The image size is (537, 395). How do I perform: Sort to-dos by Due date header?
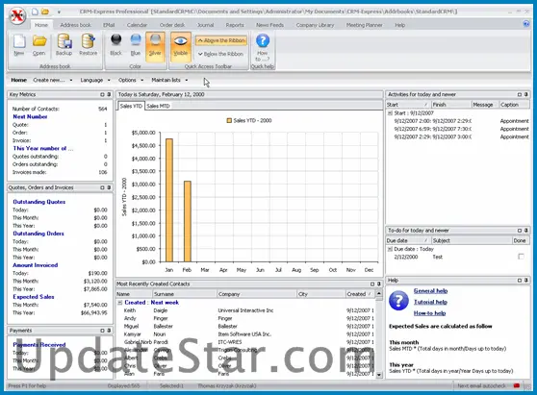point(407,241)
